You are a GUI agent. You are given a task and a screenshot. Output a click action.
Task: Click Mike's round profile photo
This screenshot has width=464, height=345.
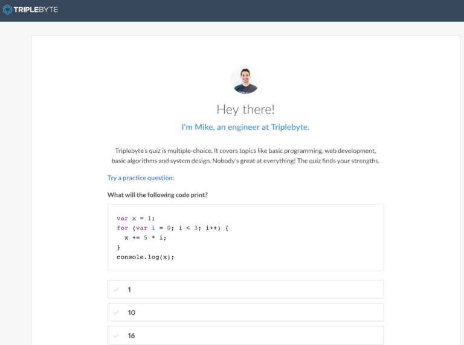pos(245,79)
